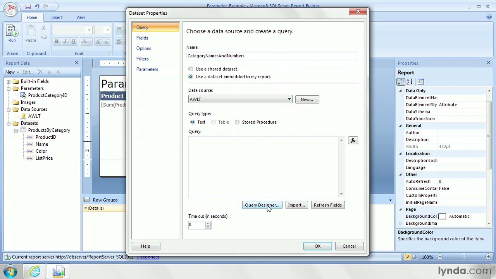This screenshot has width=496, height=279.
Task: Click the Save icon in quick access toolbar
Action: point(28,6)
